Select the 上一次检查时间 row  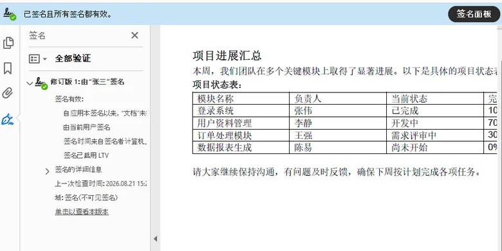coord(101,184)
